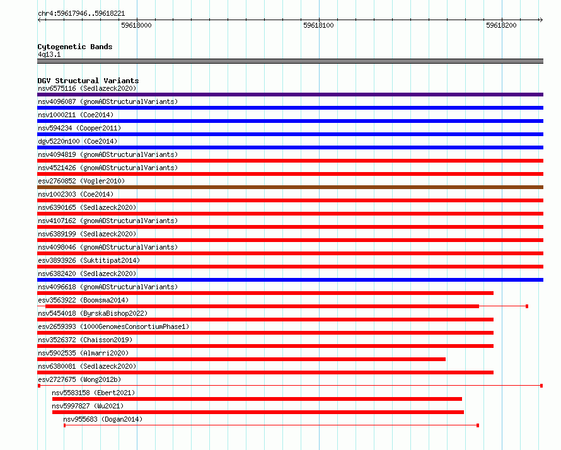
Task: Click ruler position 59618000
Action: (x=136, y=25)
